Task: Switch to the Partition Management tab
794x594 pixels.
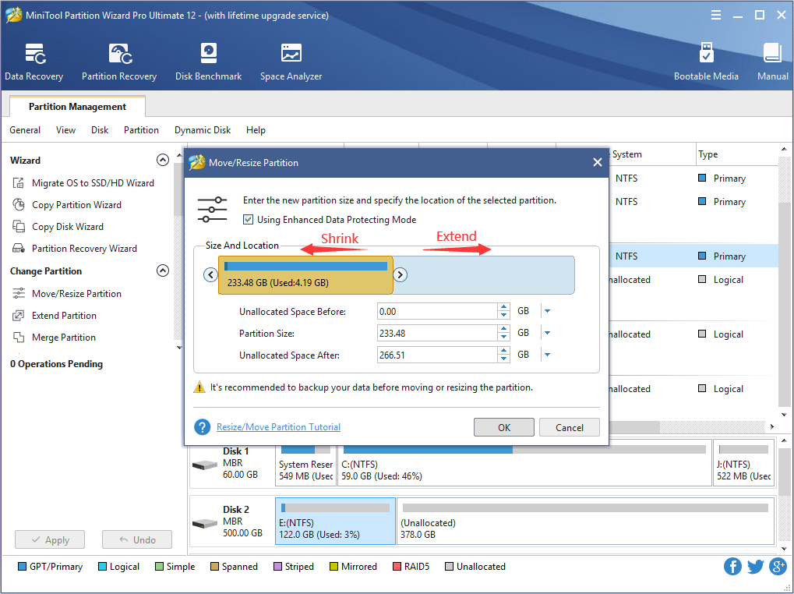Action: pos(76,106)
